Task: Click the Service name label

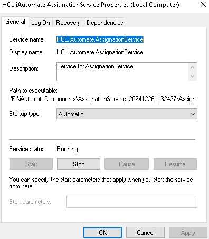Action: click(27, 39)
